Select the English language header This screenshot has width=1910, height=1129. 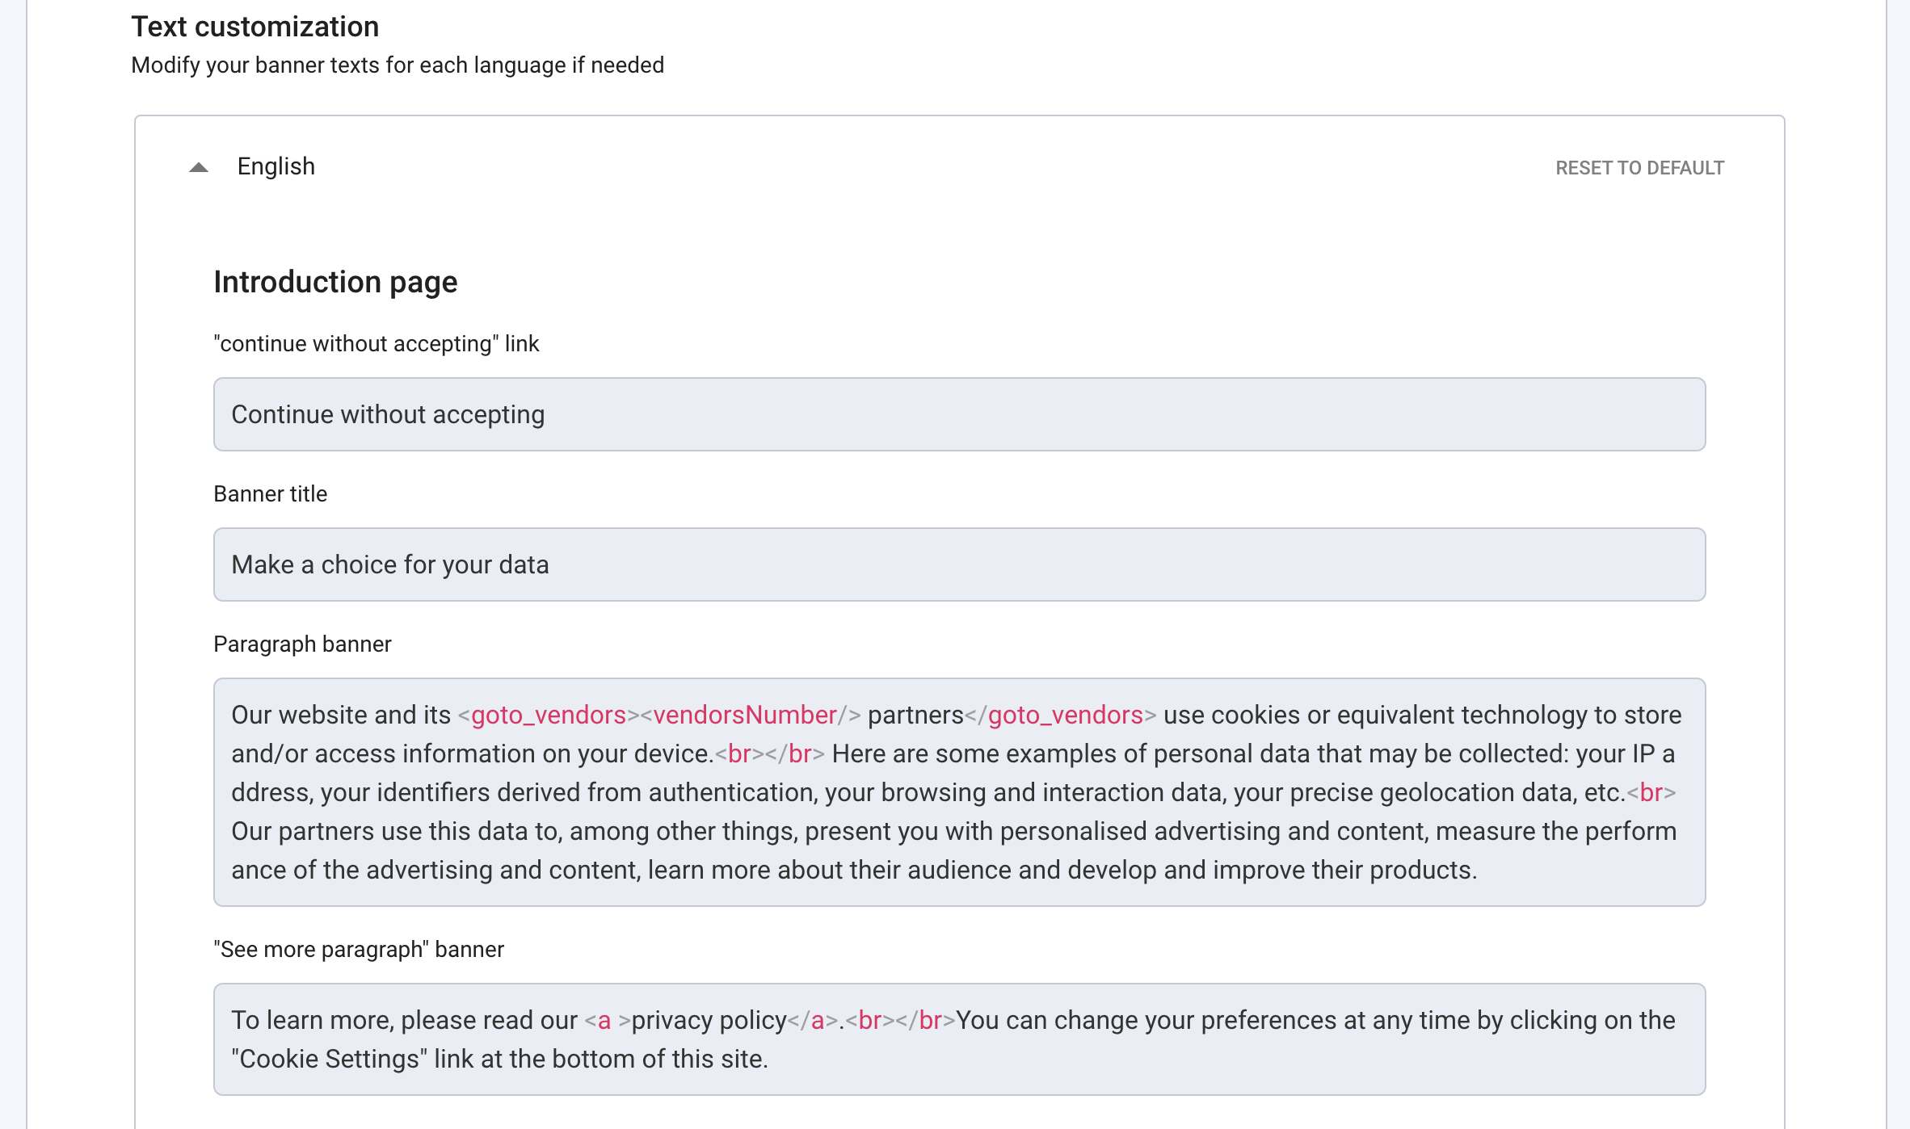click(276, 165)
